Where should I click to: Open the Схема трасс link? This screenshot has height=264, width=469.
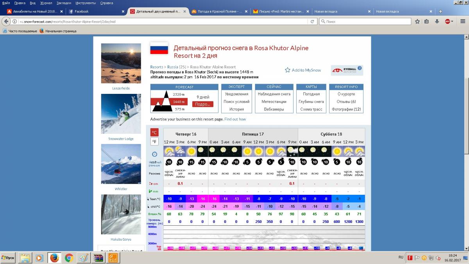coord(311,109)
